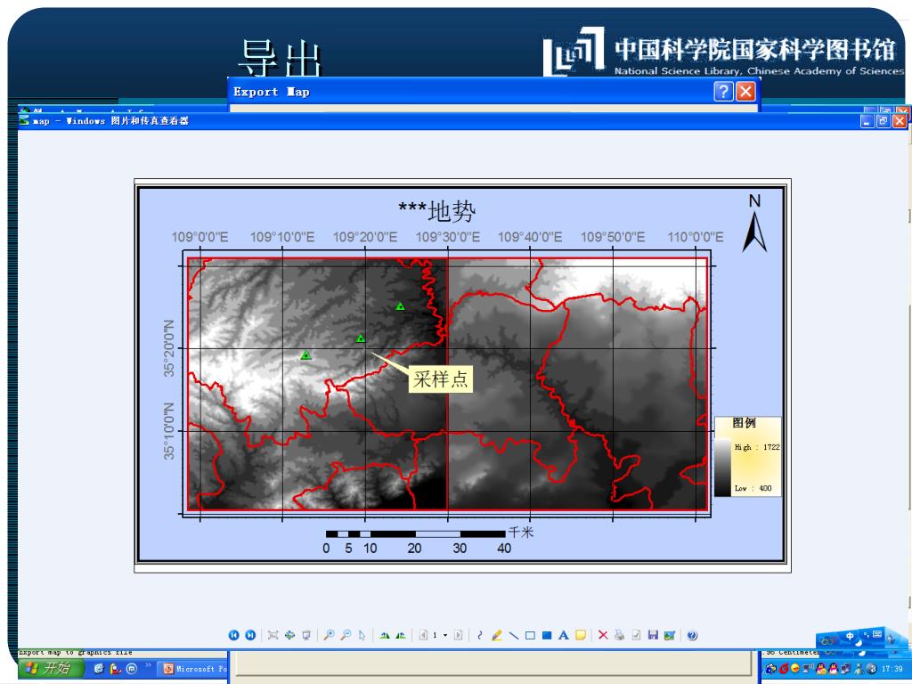Click Help button on Export Map dialog
Image resolution: width=912 pixels, height=684 pixels.
pyautogui.click(x=723, y=92)
